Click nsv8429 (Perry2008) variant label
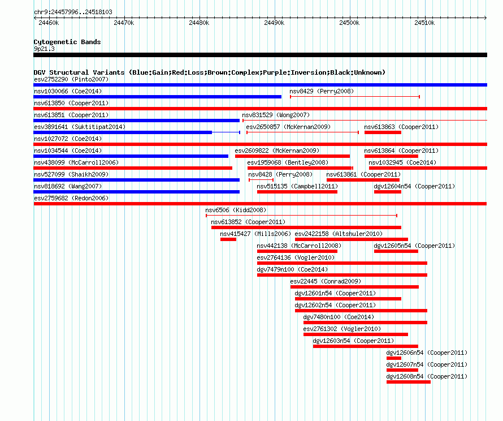The height and width of the screenshot is (421, 503). point(322,91)
